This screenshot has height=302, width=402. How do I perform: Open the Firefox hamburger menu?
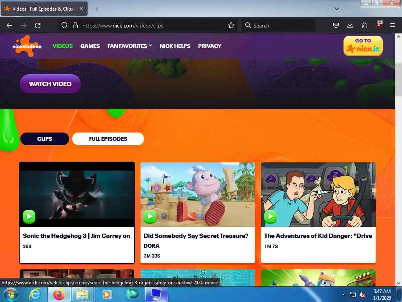coord(393,26)
